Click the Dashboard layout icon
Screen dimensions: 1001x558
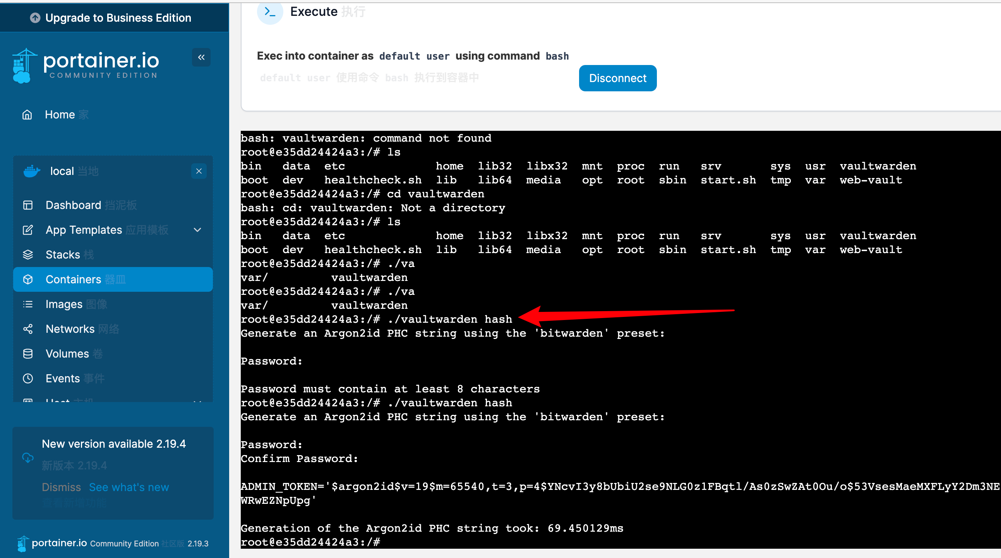(x=28, y=205)
